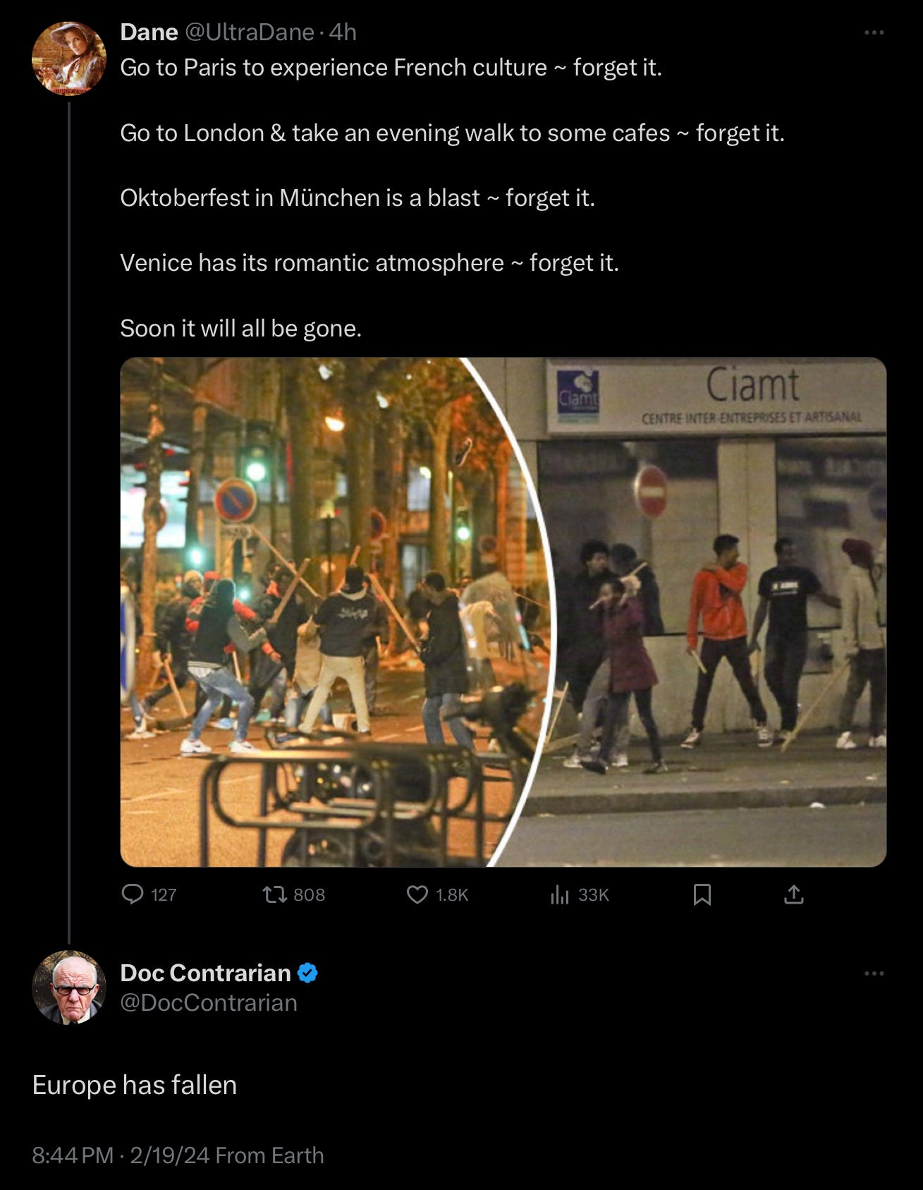
Task: Click the 4h timestamp
Action: pyautogui.click(x=343, y=32)
